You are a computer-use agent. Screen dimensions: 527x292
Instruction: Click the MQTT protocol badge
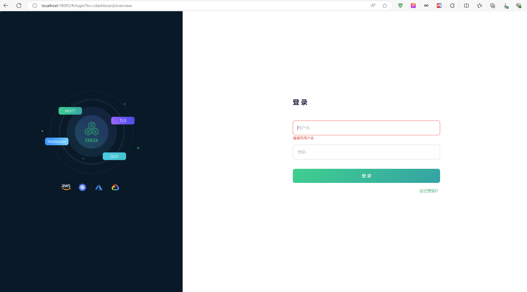[x=70, y=111]
